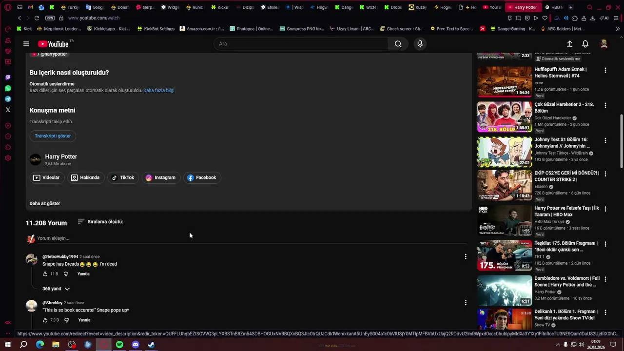
Task: Open Harry Potter ve Felsefe Taşı title
Action: coord(567,212)
